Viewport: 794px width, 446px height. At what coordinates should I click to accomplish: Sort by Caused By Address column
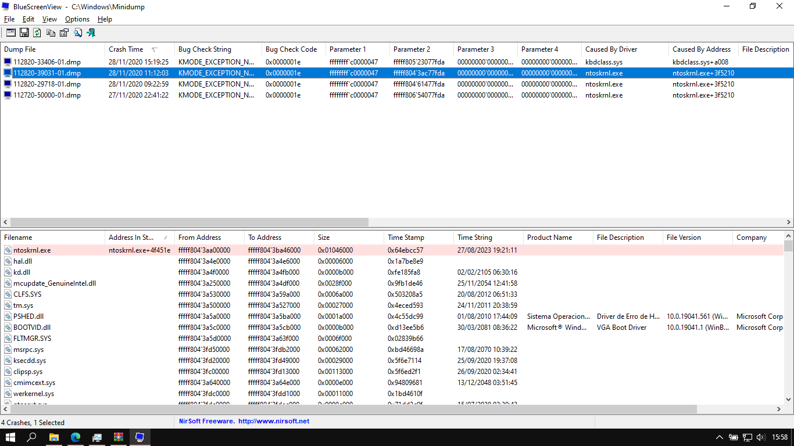pos(703,49)
